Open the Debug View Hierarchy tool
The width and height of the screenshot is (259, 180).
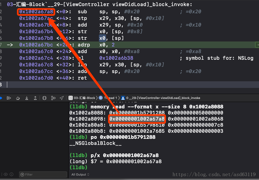click(x=44, y=98)
